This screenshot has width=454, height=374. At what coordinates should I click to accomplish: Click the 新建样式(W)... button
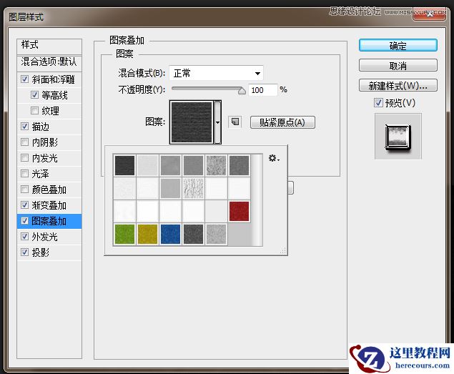tap(398, 85)
